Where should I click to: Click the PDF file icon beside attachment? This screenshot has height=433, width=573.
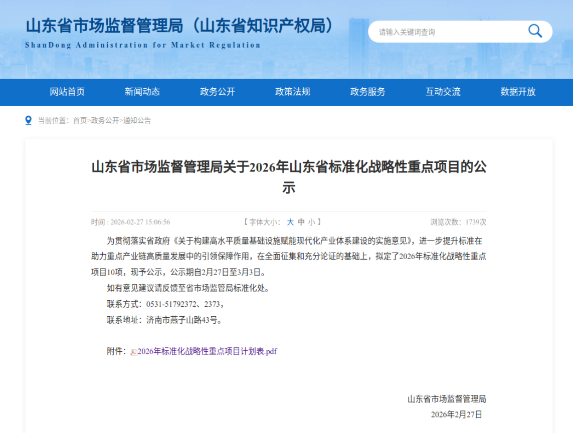pyautogui.click(x=133, y=352)
